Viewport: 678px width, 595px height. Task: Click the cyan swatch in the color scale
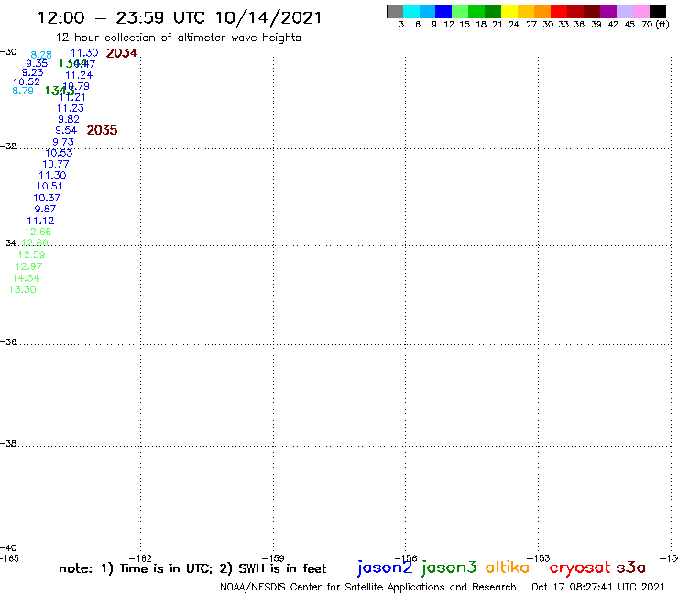[410, 12]
